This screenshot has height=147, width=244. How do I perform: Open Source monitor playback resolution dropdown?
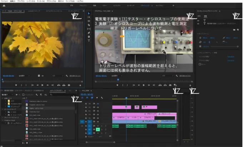point(58,76)
